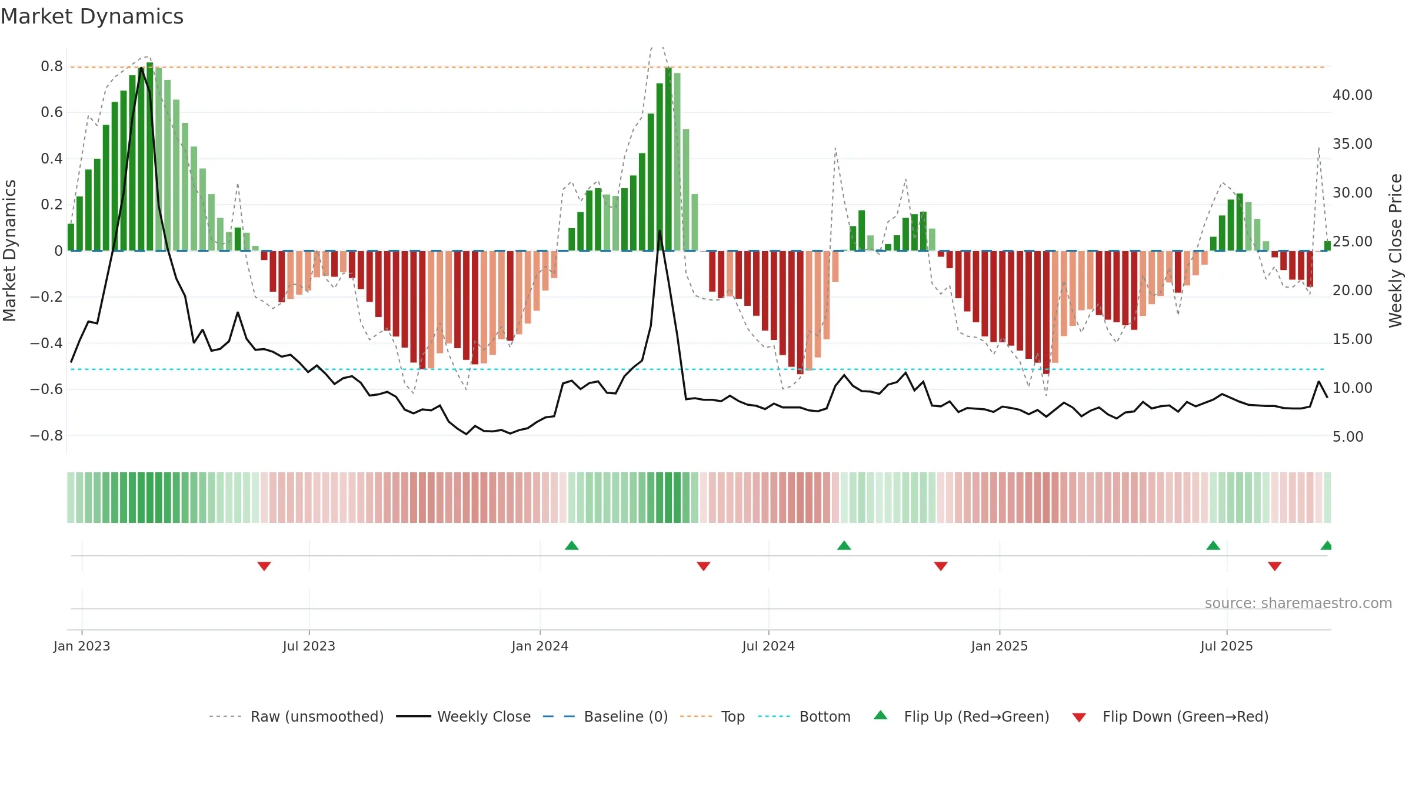The width and height of the screenshot is (1412, 794).
Task: Click the Market Dynamics y-axis title
Action: click(x=9, y=251)
